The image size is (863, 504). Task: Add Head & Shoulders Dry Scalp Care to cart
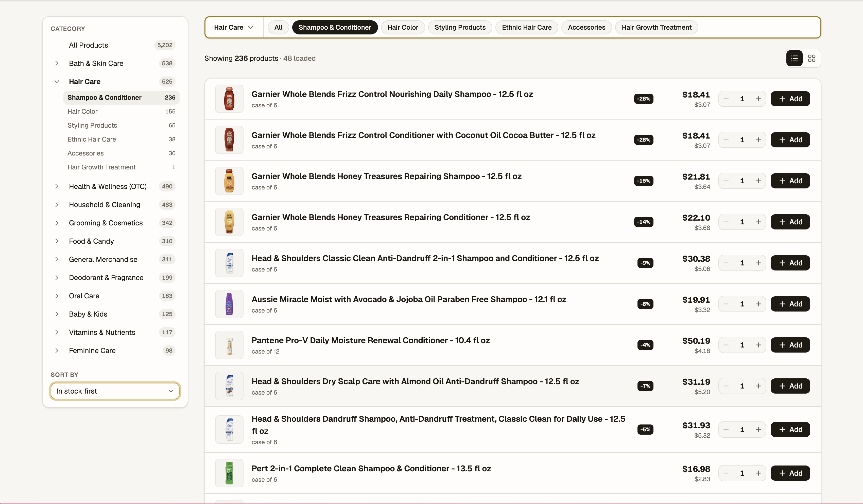(x=790, y=386)
